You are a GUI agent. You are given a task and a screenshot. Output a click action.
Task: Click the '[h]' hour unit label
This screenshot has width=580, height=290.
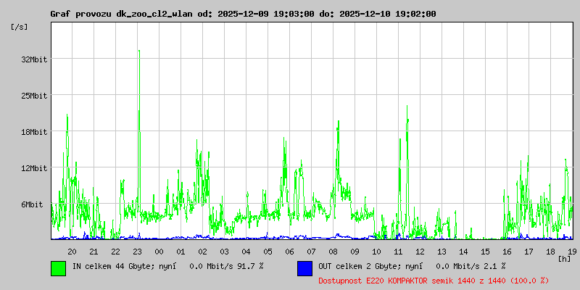pyautogui.click(x=565, y=258)
